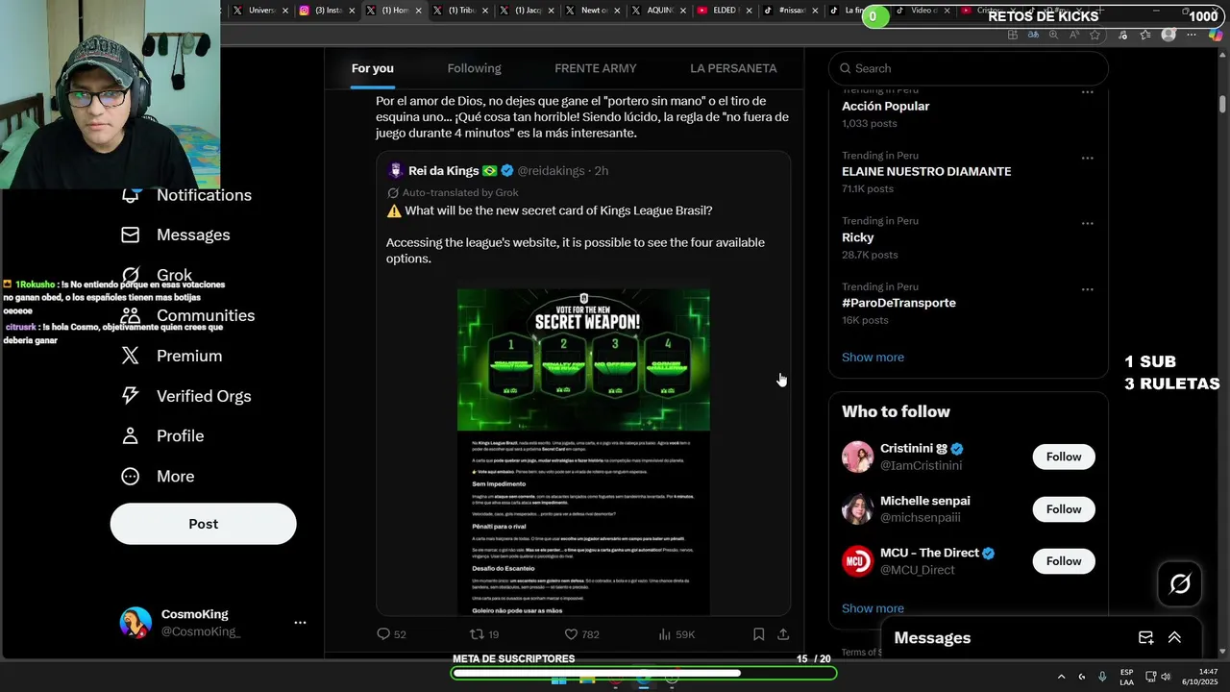Follow Cristinini
Viewport: 1230px width, 692px height.
pyautogui.click(x=1064, y=457)
